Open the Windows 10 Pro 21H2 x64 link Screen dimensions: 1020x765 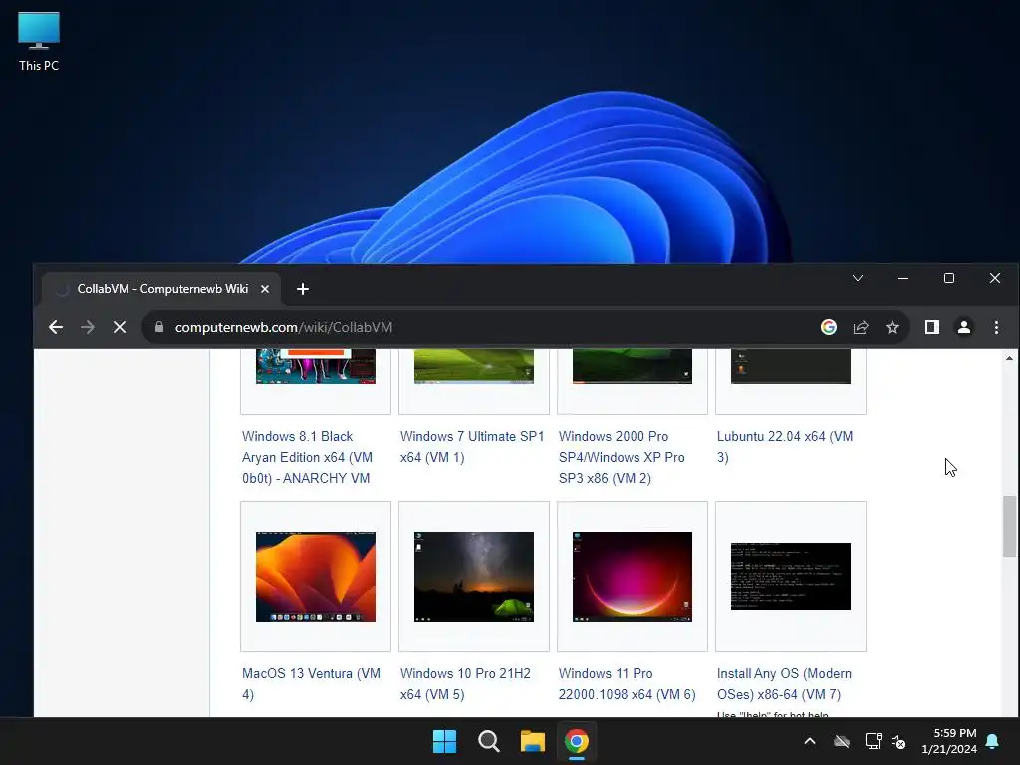point(465,683)
